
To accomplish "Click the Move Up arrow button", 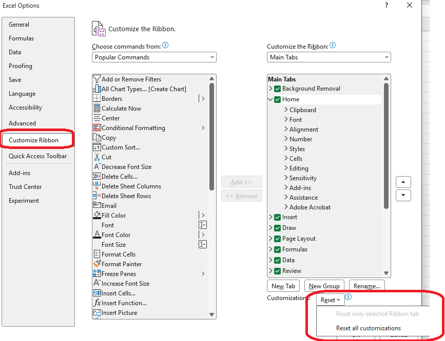I will click(403, 182).
